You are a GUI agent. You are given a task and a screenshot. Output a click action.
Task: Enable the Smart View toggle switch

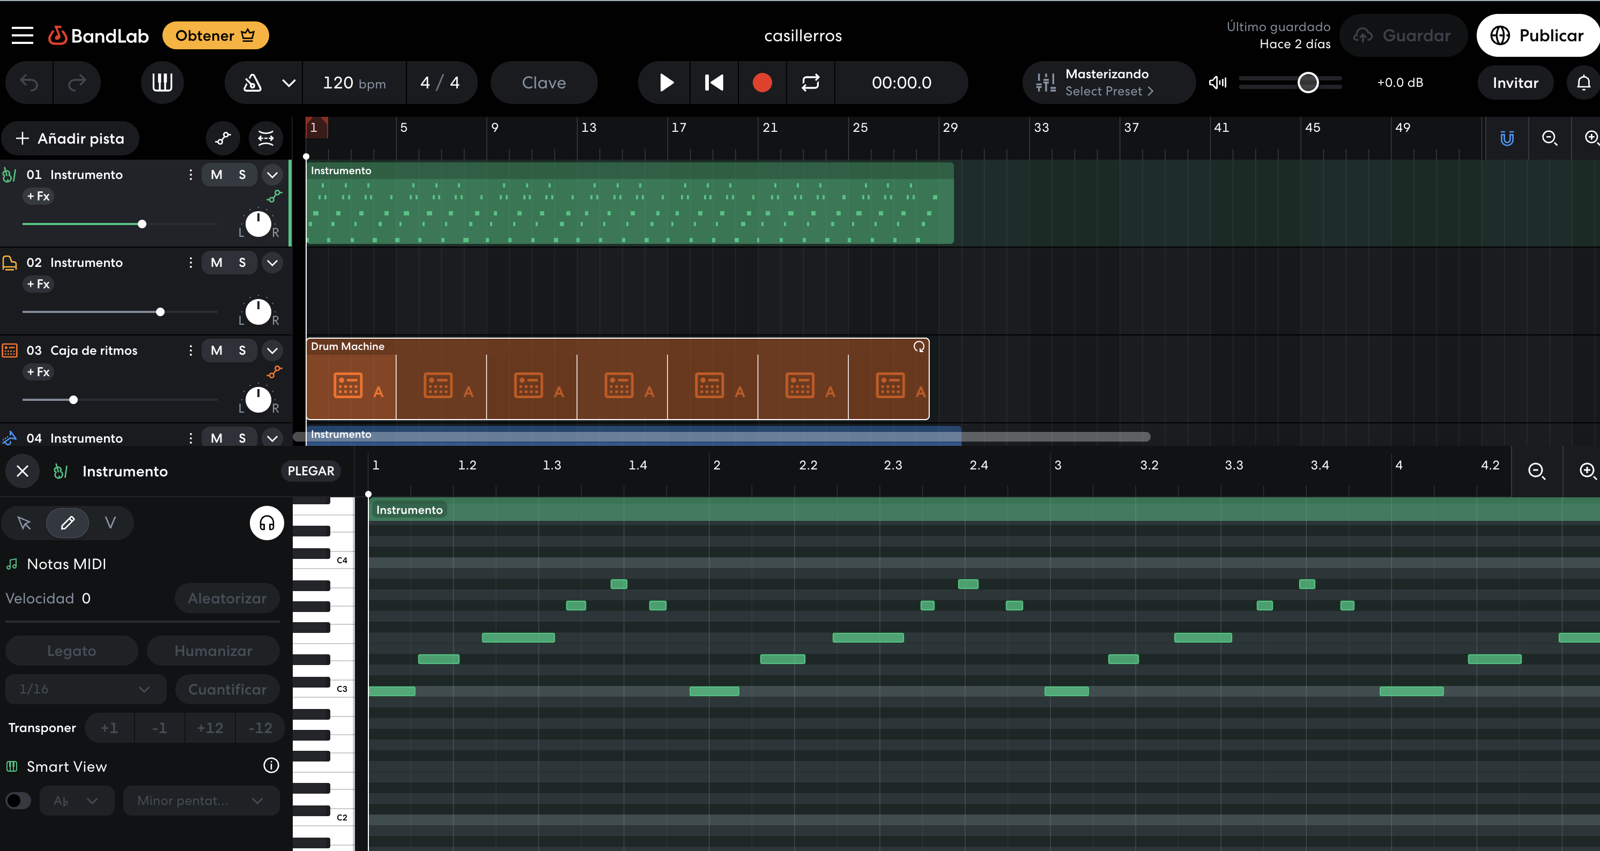point(18,800)
